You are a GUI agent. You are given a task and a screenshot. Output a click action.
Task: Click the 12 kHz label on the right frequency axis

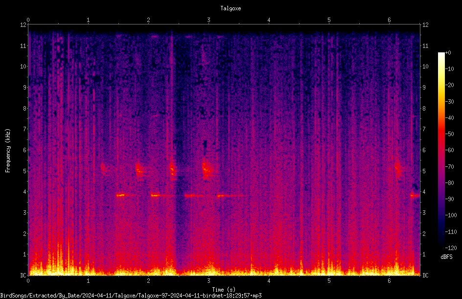coord(425,25)
